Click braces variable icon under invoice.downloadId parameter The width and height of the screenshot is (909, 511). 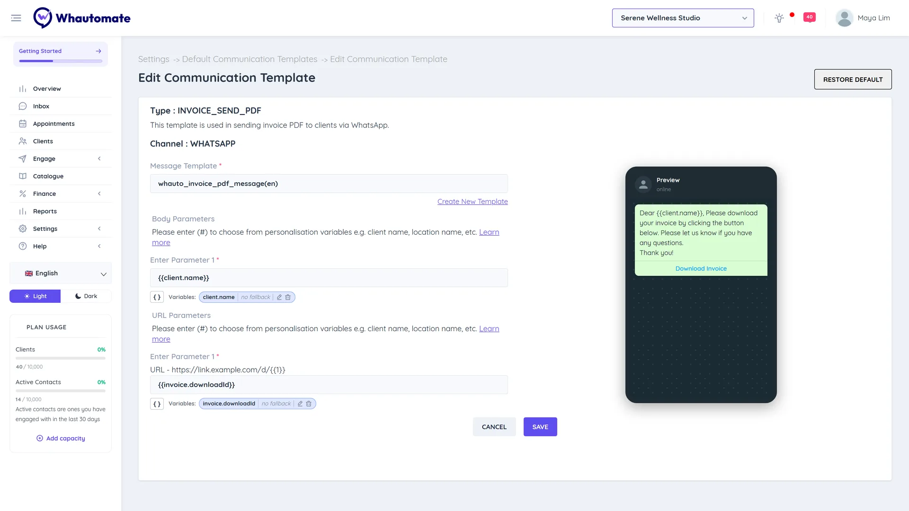[157, 404]
